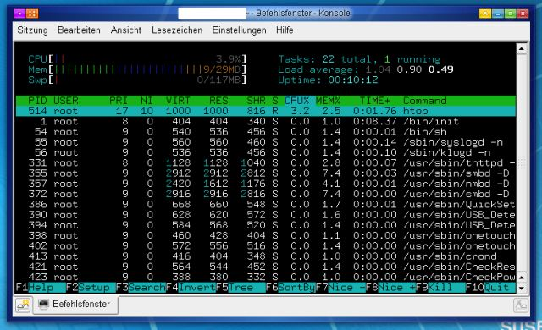Screen dimensions: 542x330
Task: Click the terminal scrollbar up arrow at top
Action: (x=522, y=49)
